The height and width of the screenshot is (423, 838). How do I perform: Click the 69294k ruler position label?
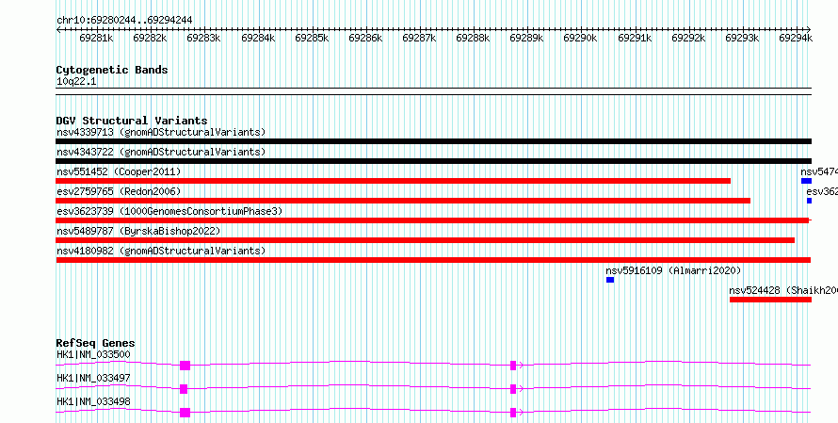796,38
